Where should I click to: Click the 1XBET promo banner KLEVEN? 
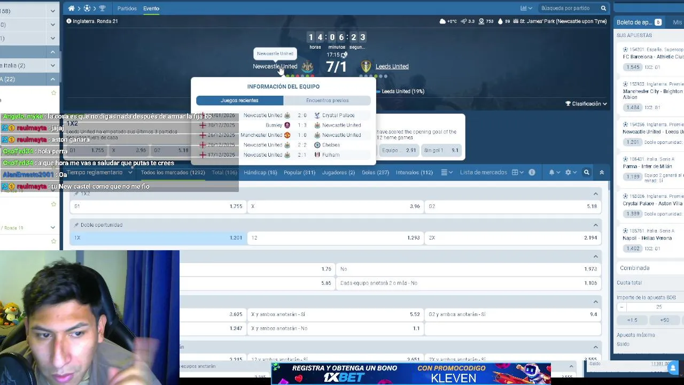pos(410,373)
